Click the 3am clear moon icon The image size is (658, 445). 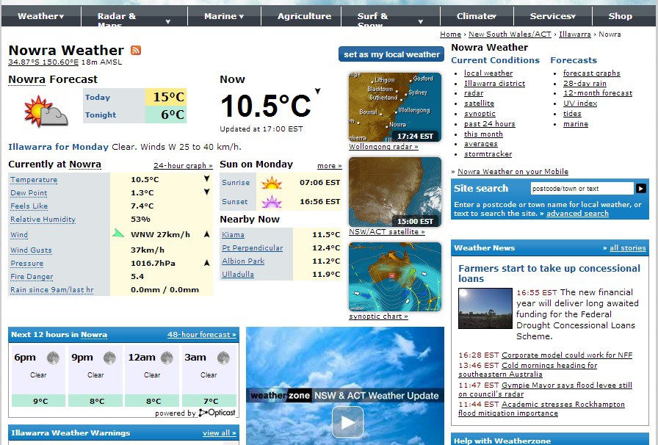tap(223, 358)
